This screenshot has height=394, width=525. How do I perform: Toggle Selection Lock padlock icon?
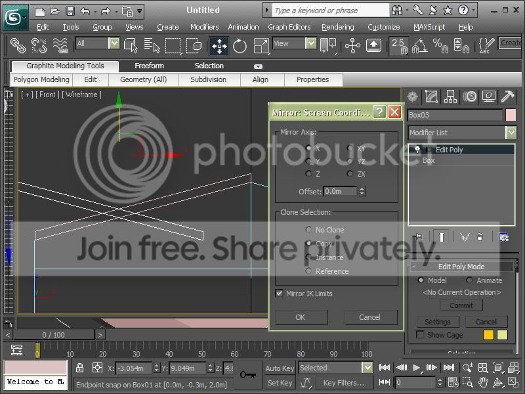click(x=79, y=368)
